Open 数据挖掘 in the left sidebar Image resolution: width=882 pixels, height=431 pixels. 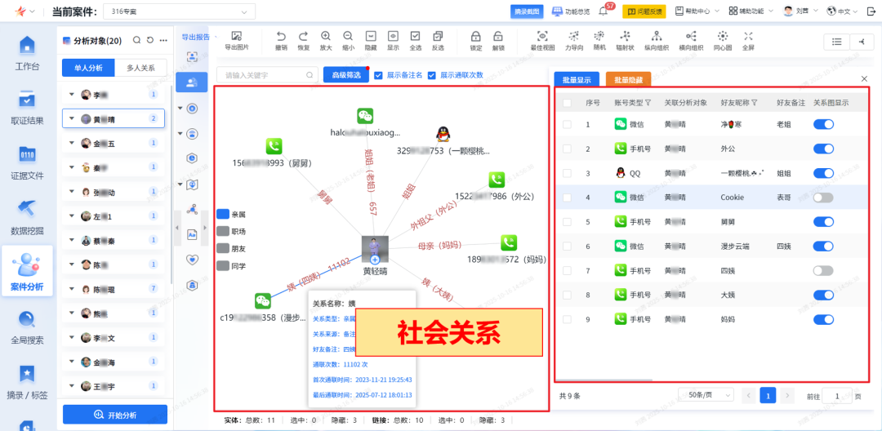27,216
